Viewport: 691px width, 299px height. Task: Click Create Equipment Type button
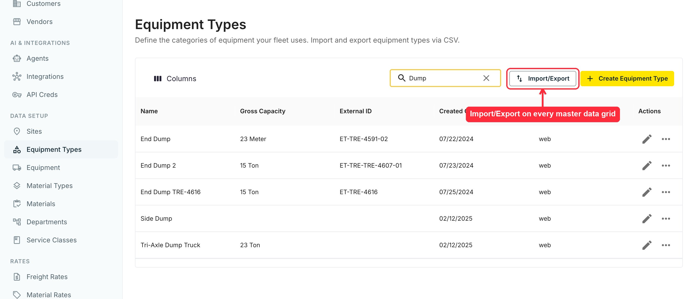click(x=627, y=78)
